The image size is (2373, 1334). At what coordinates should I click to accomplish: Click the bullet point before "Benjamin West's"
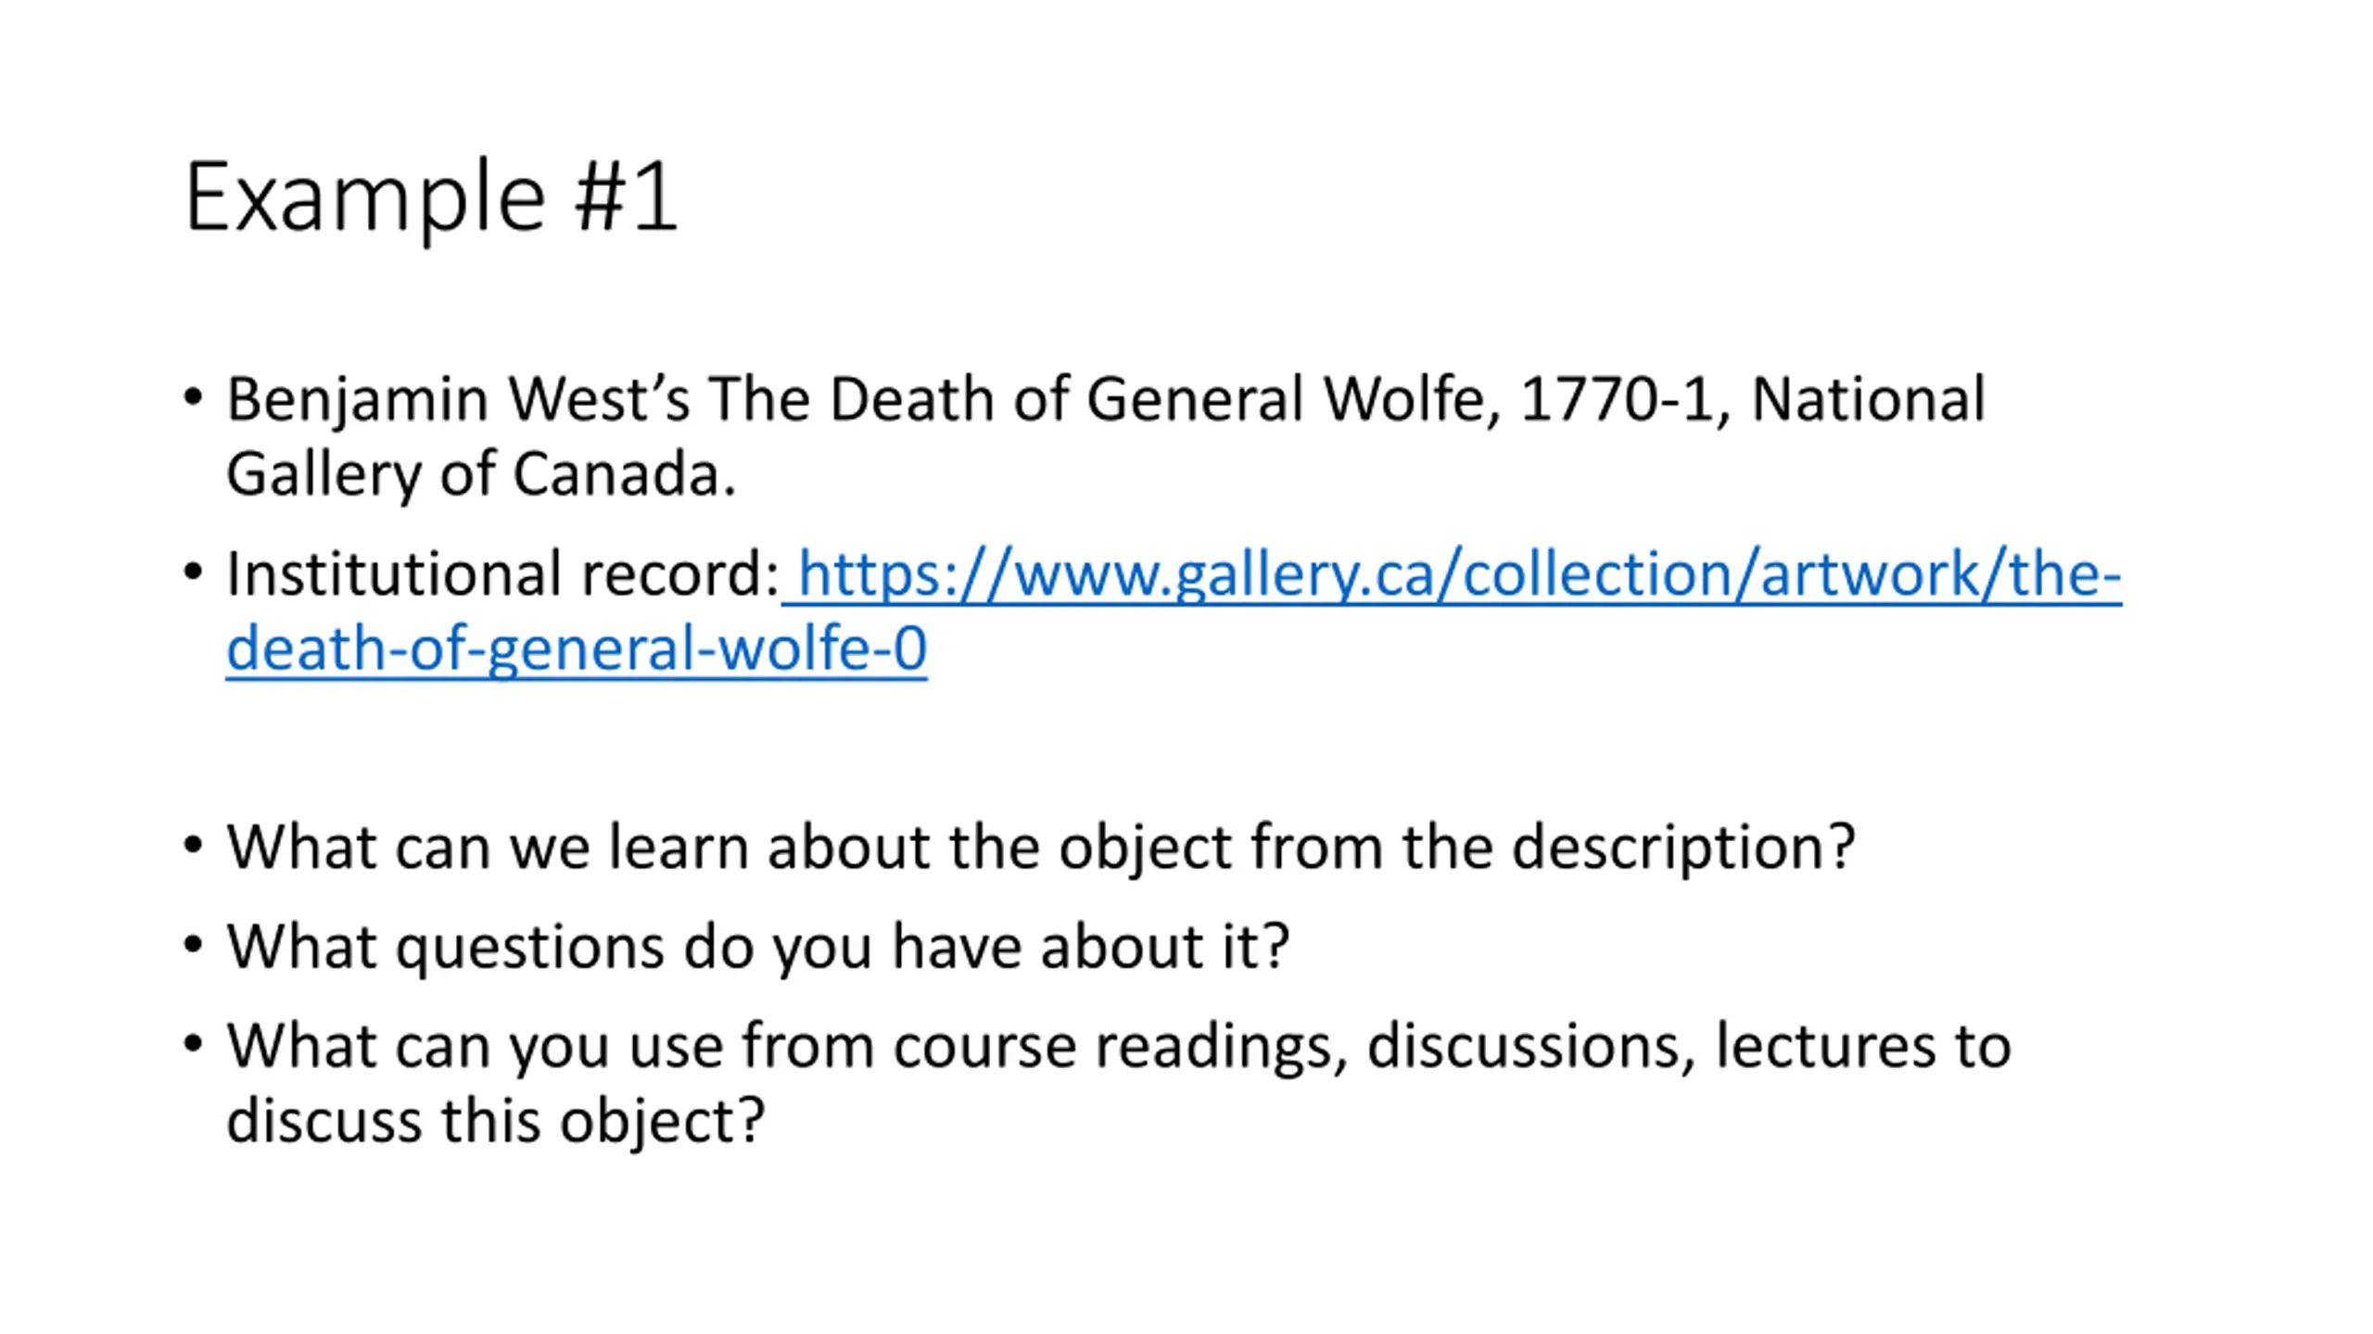(x=193, y=398)
